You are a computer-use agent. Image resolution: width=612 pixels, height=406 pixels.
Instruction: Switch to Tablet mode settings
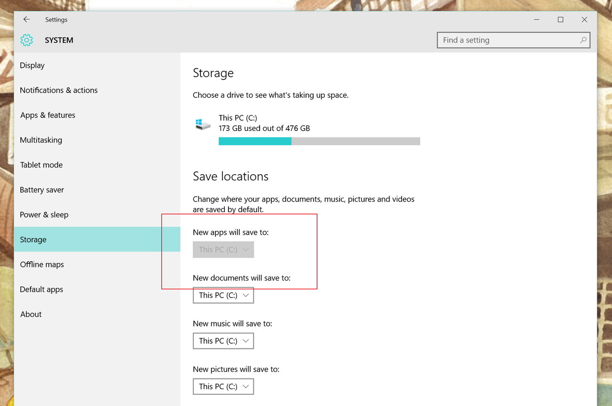point(41,165)
